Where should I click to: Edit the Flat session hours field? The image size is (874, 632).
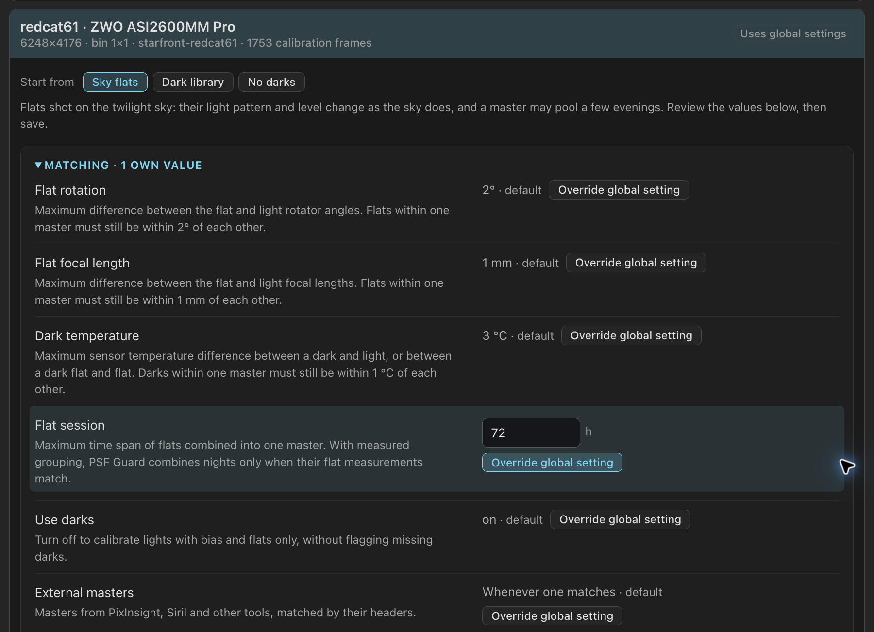point(531,432)
